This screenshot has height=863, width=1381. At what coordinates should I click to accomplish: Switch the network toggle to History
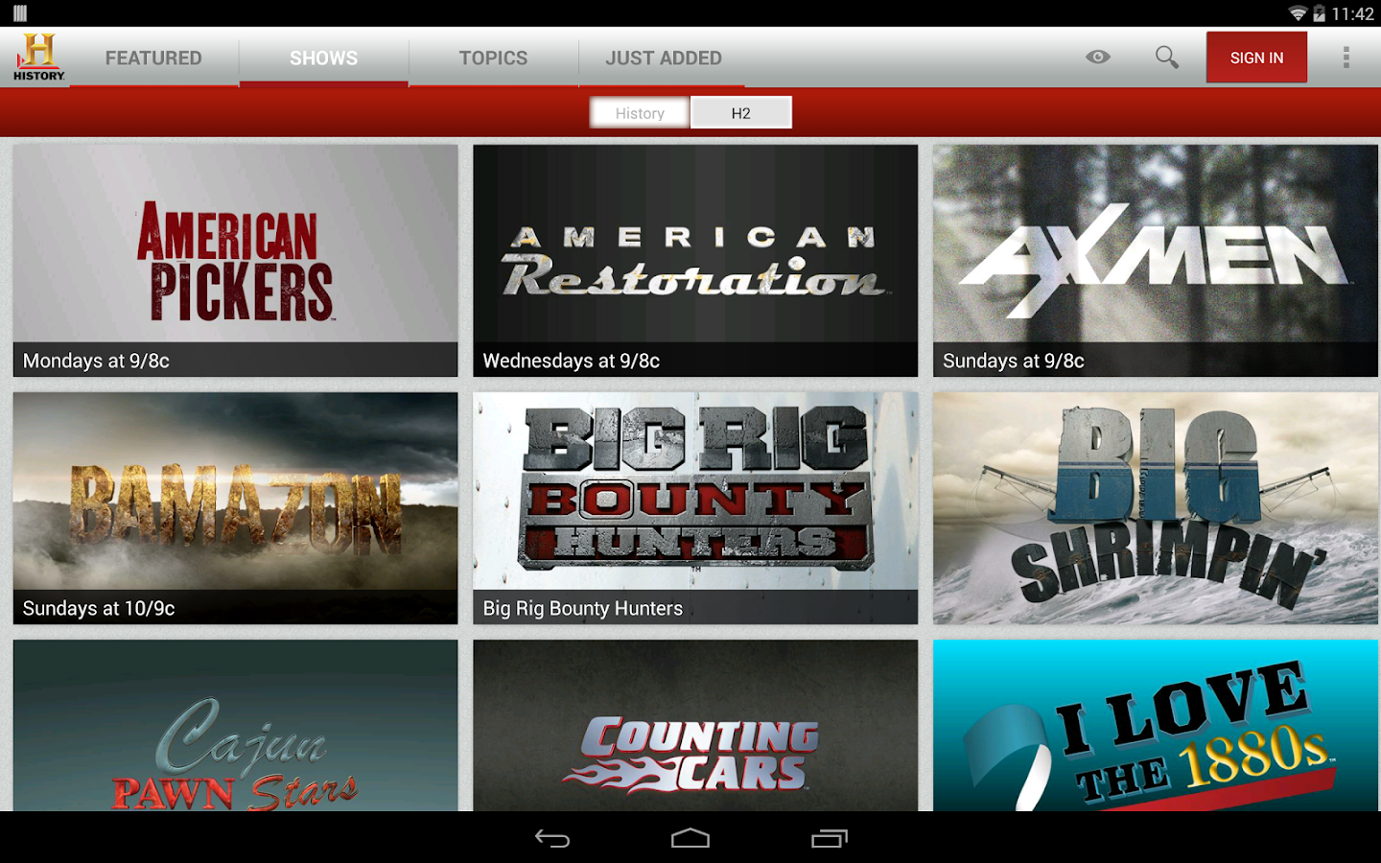click(x=638, y=112)
